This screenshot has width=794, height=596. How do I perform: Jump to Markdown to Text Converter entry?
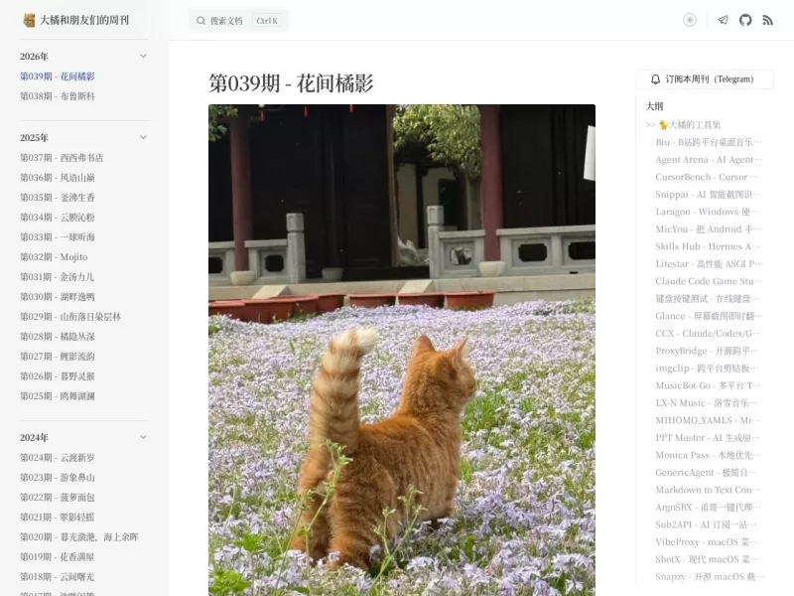click(x=708, y=490)
